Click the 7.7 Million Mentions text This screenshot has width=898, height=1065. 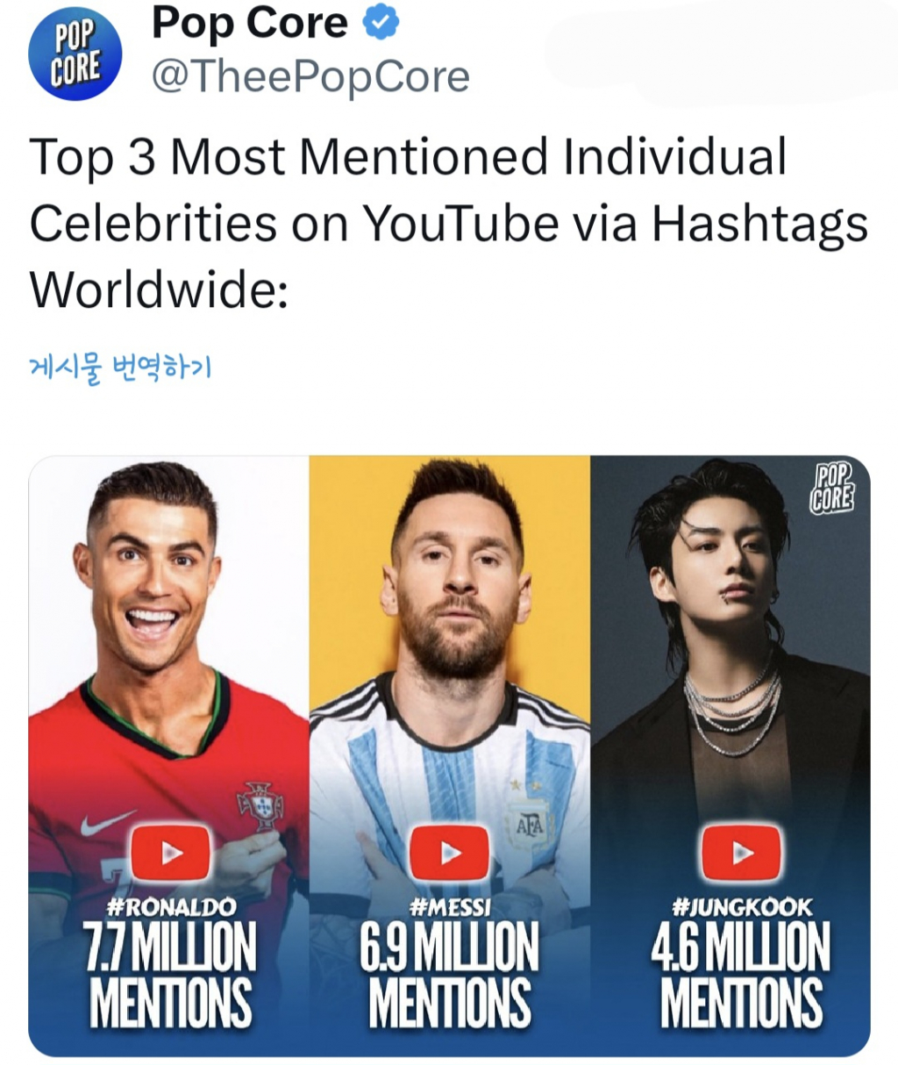[x=170, y=974]
